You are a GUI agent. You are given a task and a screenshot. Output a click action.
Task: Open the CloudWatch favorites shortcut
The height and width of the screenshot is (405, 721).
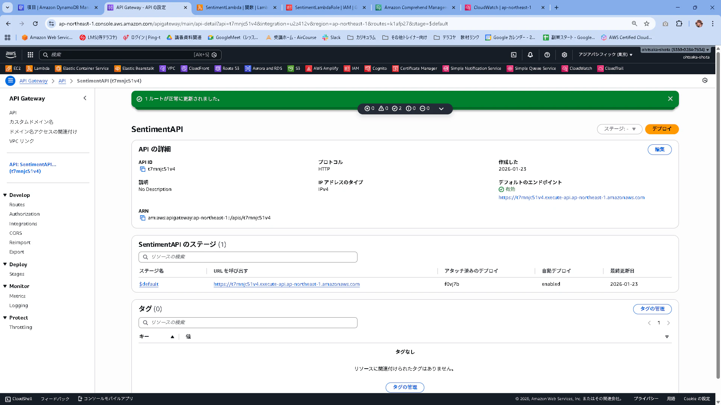click(x=577, y=69)
